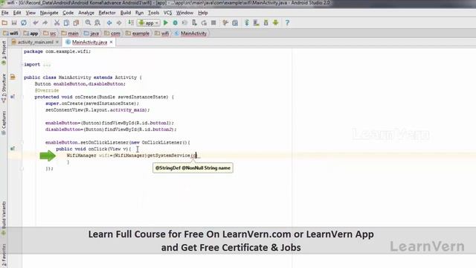476x268 pixels.
Task: Click the Replace toolbar icon
Action: click(97, 23)
